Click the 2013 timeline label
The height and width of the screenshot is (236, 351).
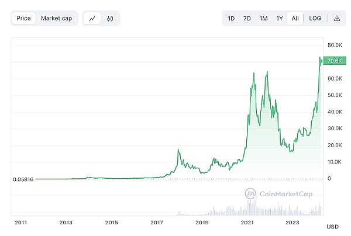click(x=66, y=223)
